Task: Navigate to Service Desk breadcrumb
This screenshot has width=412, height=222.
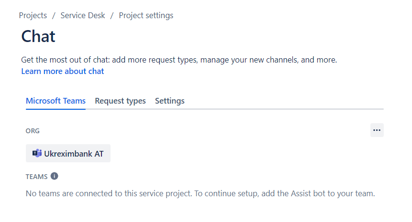Action: (x=81, y=15)
